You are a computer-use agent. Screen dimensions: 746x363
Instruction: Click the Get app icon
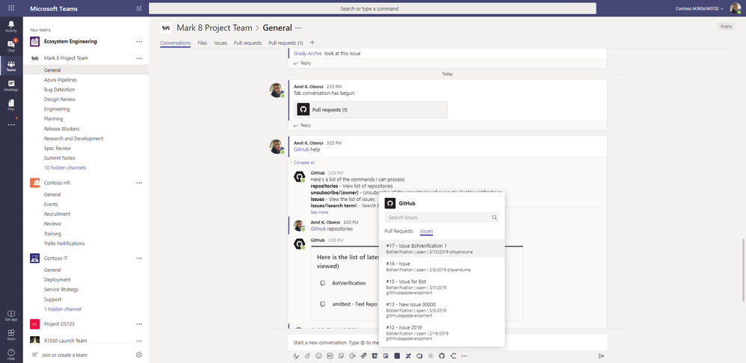click(x=11, y=315)
